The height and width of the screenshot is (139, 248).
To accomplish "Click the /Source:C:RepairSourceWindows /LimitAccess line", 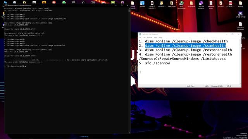I will tap(182, 59).
